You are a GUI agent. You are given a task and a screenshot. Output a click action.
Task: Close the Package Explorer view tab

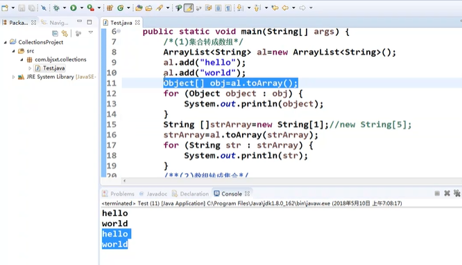click(x=33, y=22)
